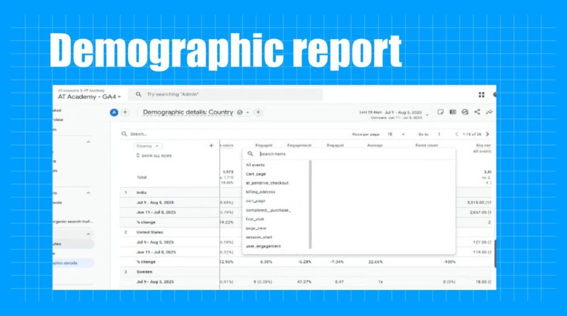Go to next page of table rows
Viewport: 567px width, 316px height.
[487, 134]
